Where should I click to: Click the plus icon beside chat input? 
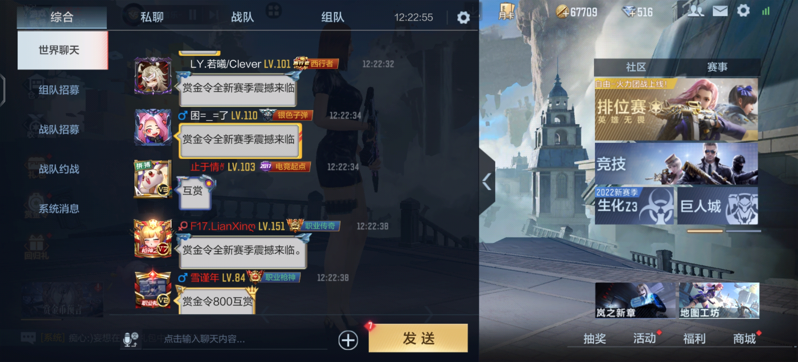pyautogui.click(x=348, y=341)
